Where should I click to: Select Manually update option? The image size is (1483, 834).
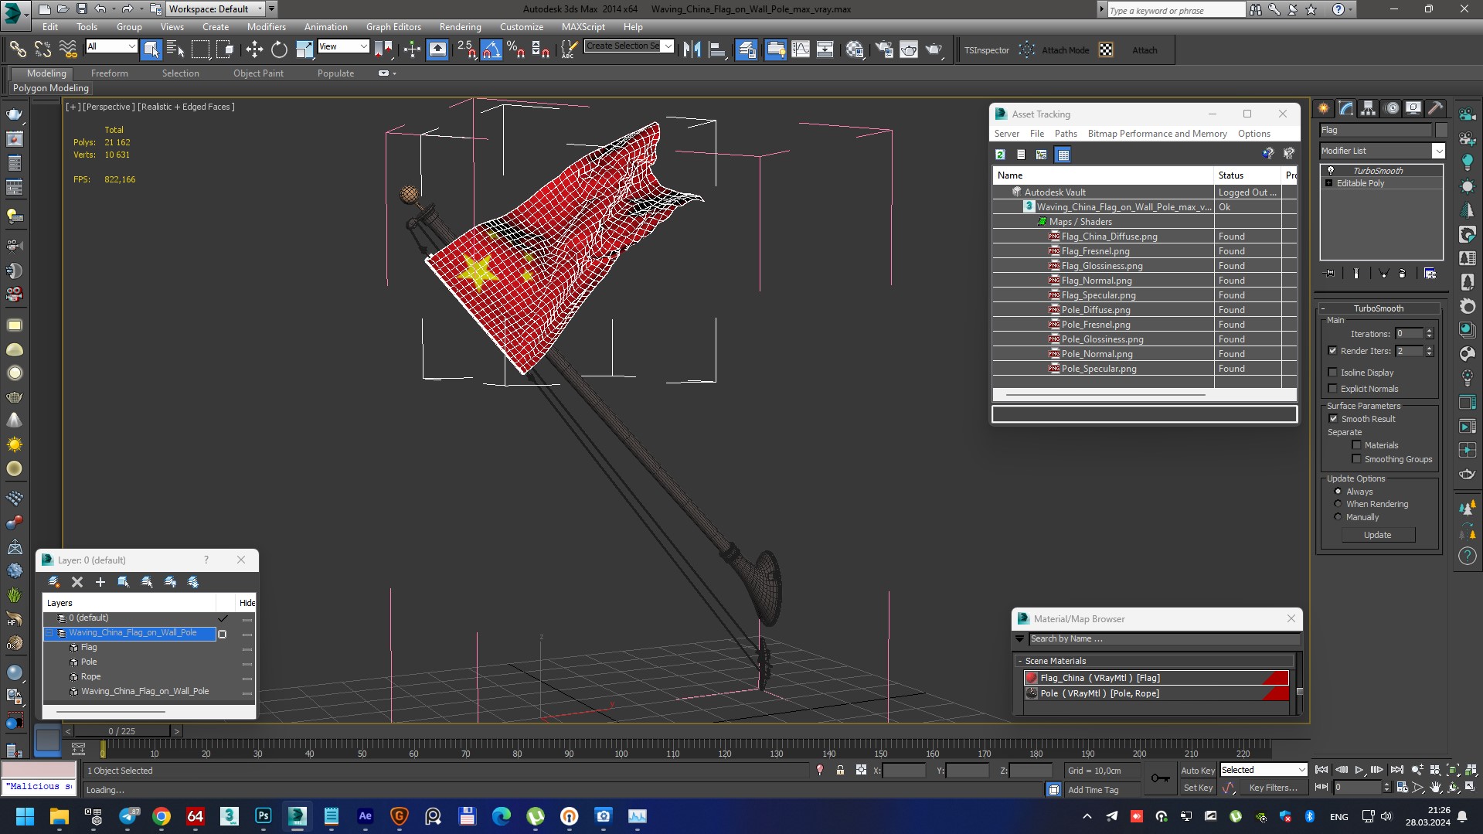pyautogui.click(x=1338, y=517)
